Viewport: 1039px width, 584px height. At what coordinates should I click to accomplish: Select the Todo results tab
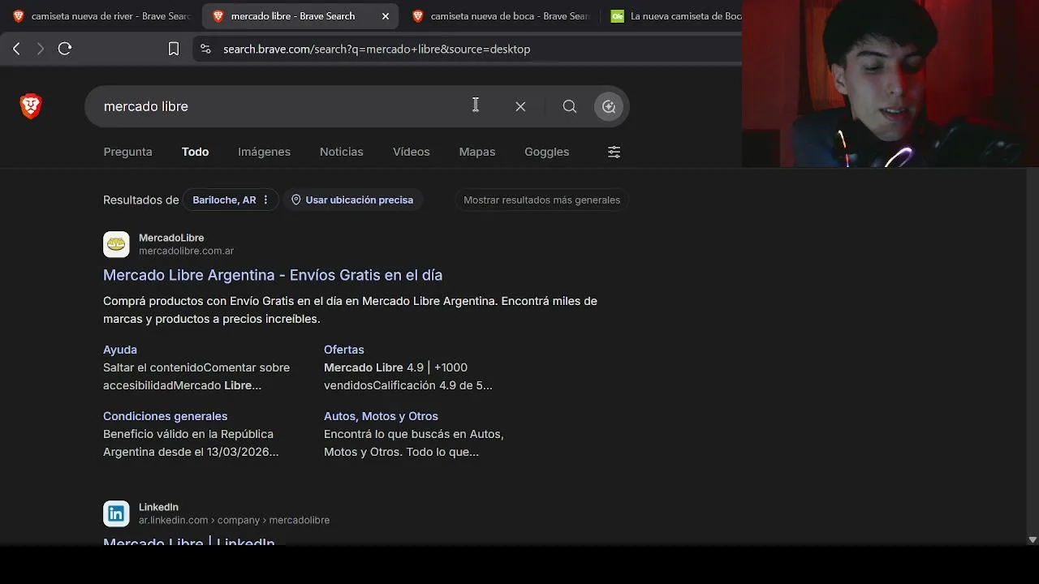point(195,152)
